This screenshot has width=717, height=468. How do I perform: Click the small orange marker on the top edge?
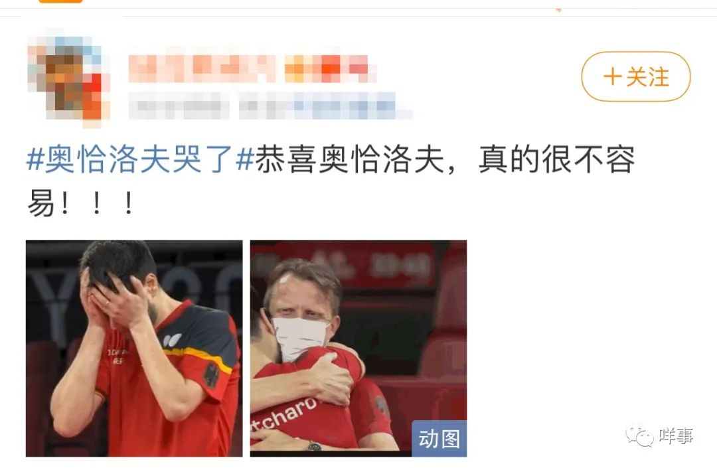(x=558, y=9)
